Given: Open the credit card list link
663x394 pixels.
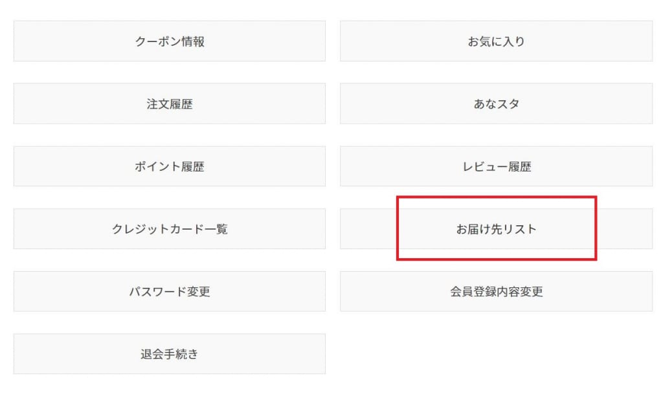Looking at the screenshot, I should click(170, 229).
